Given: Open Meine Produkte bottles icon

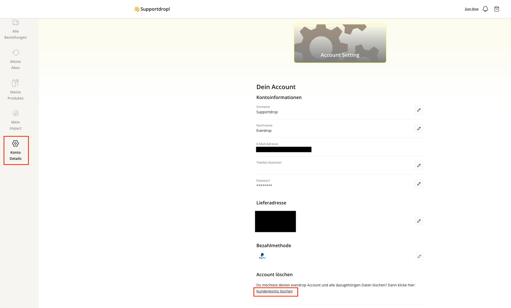Looking at the screenshot, I should [16, 83].
